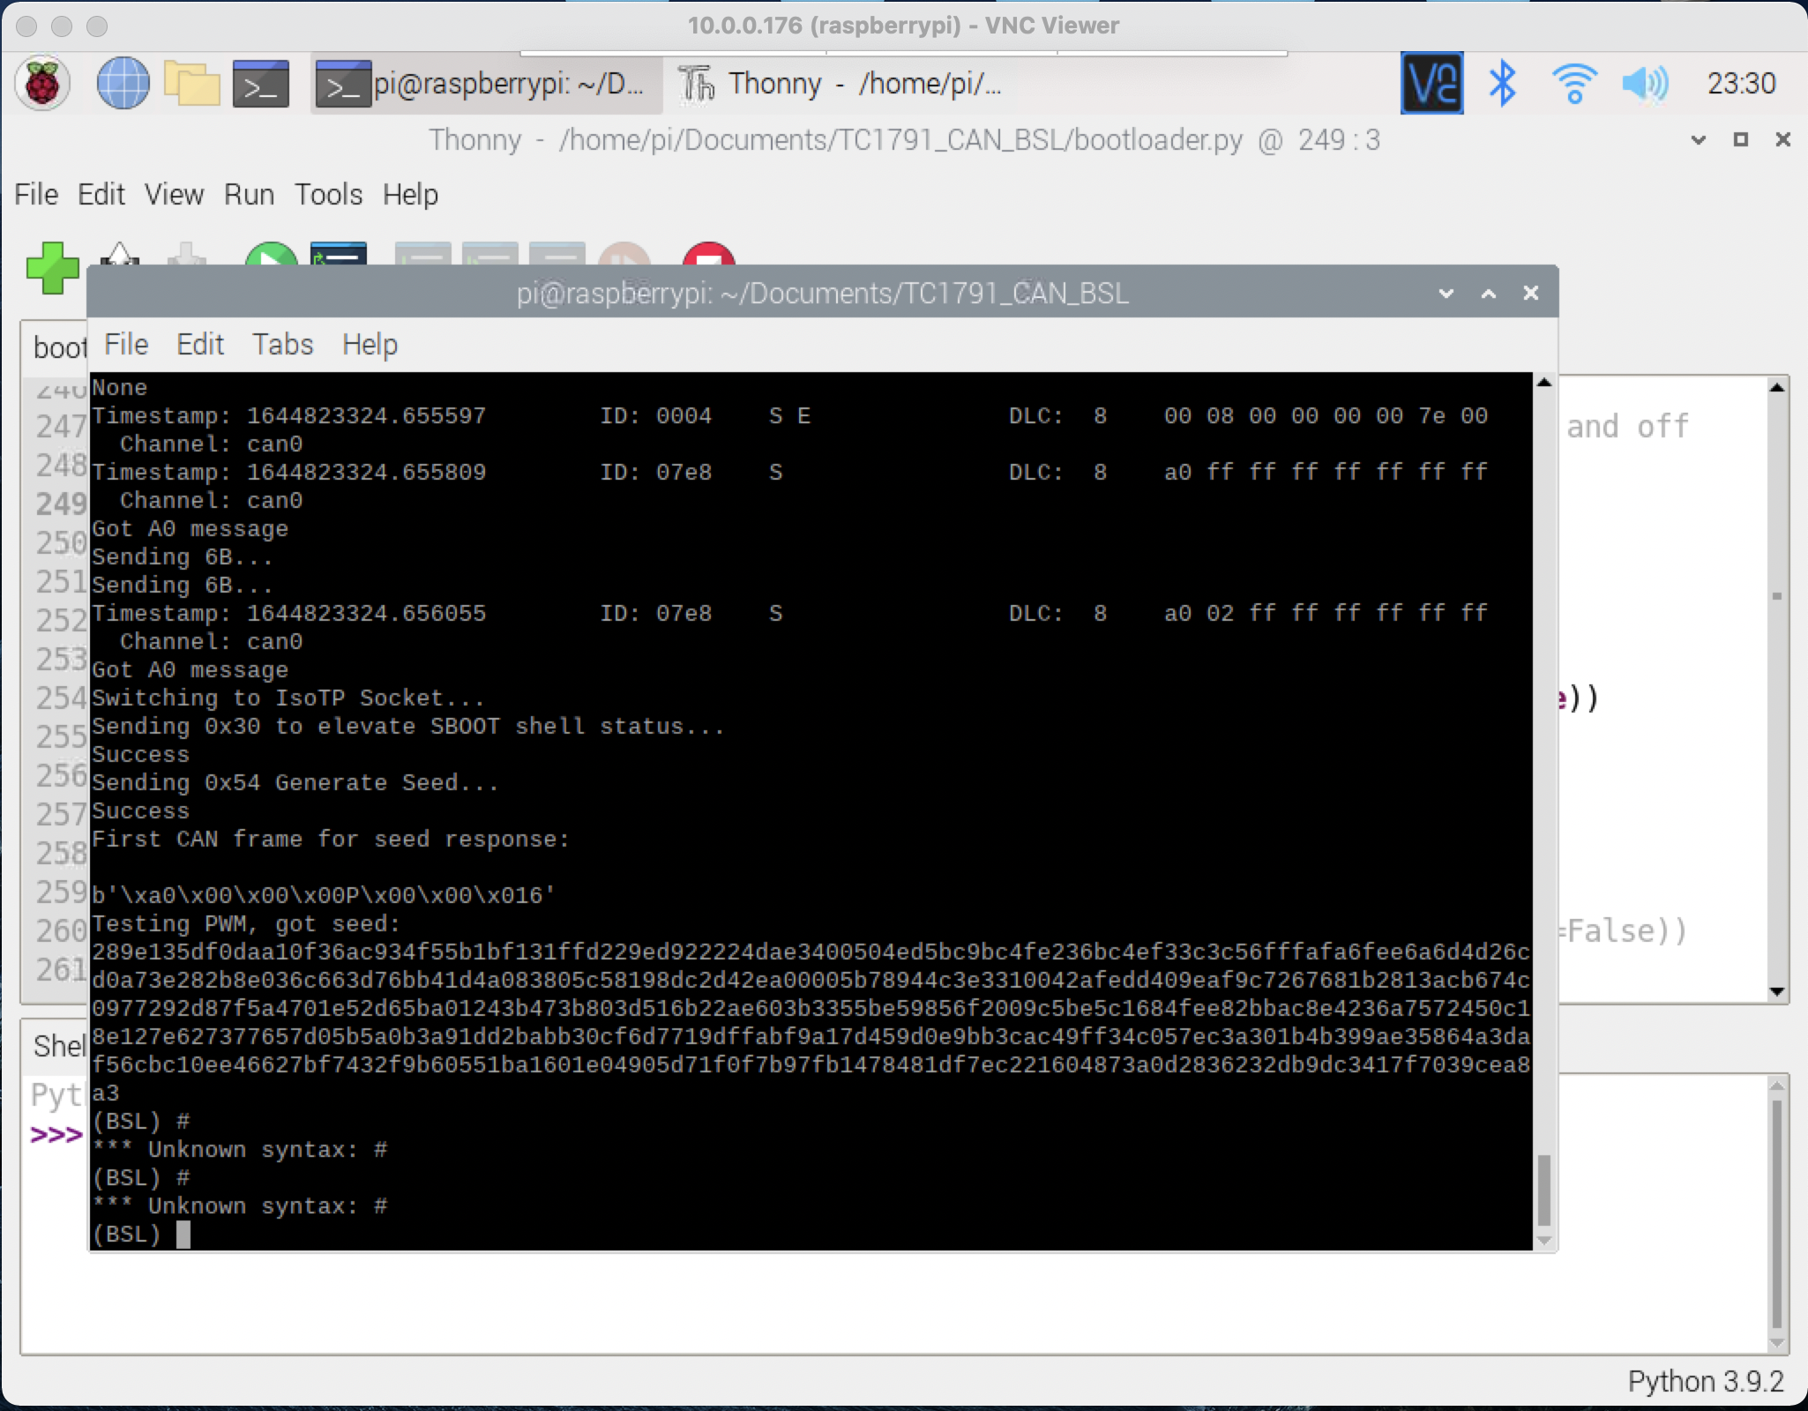
Task: Open the Wi-Fi network menu
Action: click(x=1574, y=84)
